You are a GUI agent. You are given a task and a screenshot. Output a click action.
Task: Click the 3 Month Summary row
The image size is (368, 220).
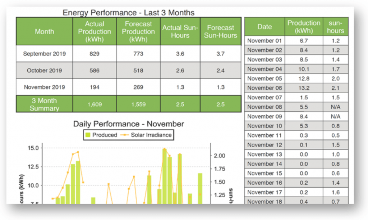[x=44, y=104]
